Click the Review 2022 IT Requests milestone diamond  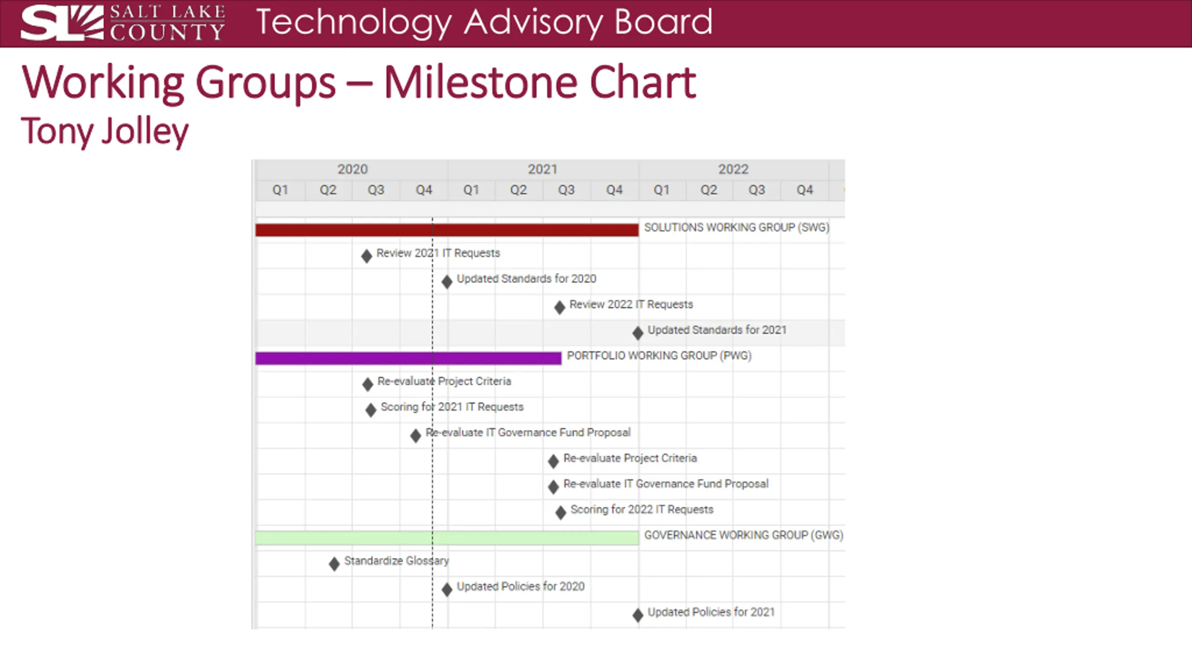point(560,307)
